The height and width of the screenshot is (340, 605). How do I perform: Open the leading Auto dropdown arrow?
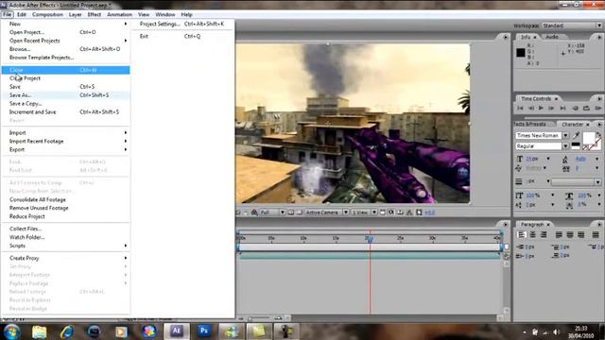(x=596, y=159)
